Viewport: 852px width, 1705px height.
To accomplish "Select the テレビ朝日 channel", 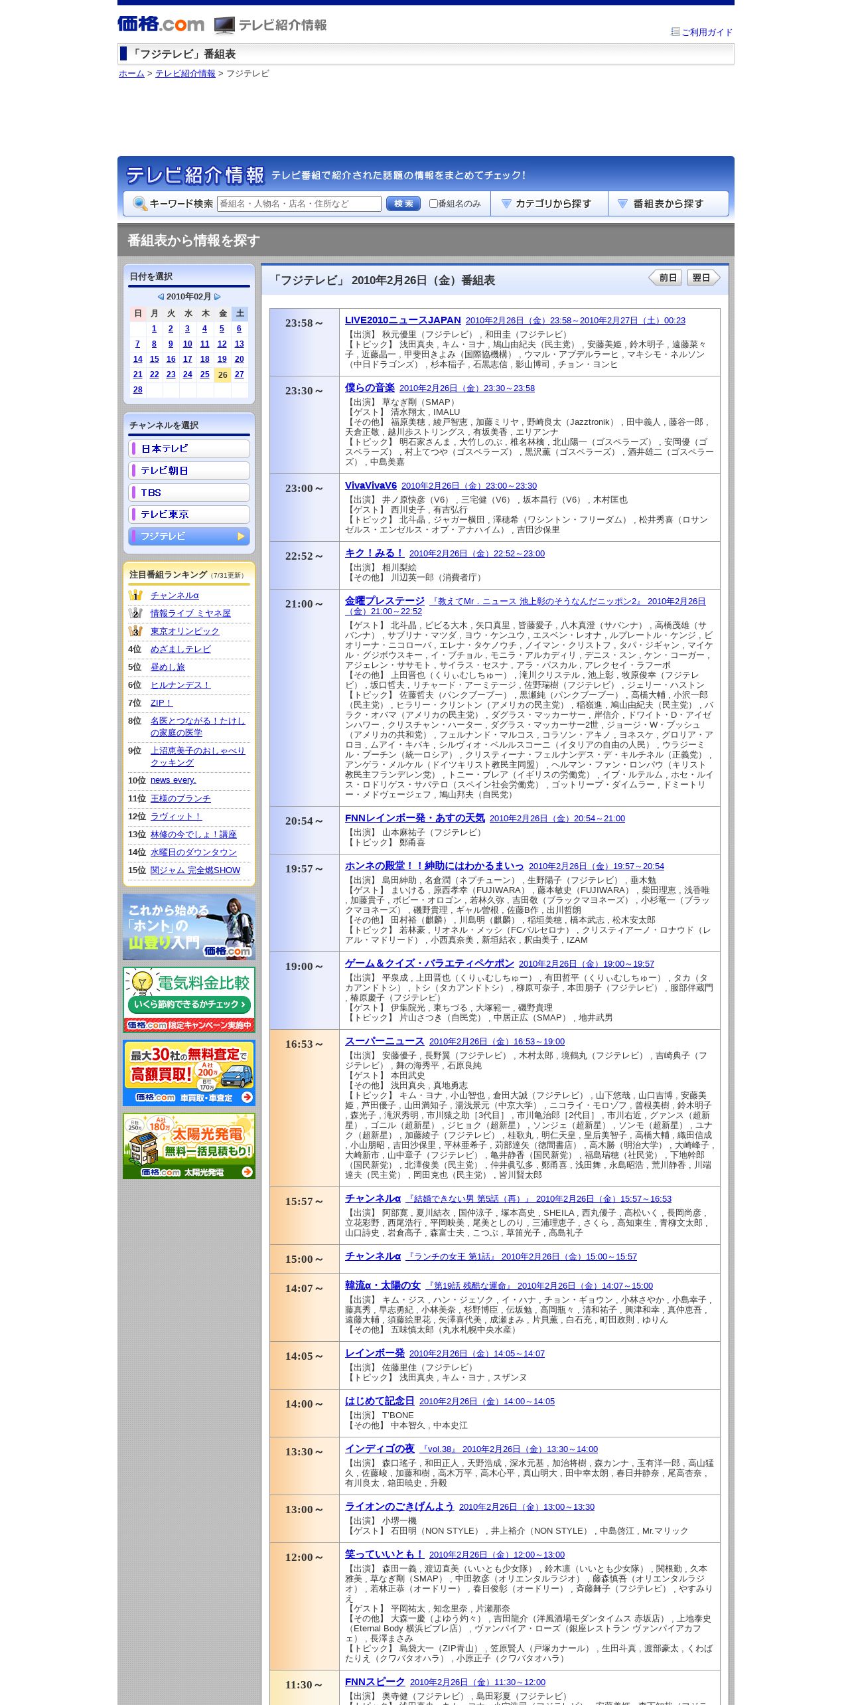I will [x=189, y=471].
